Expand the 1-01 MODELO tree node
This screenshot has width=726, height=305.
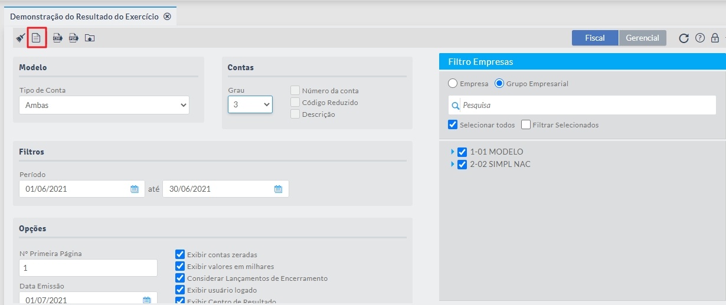click(x=453, y=152)
